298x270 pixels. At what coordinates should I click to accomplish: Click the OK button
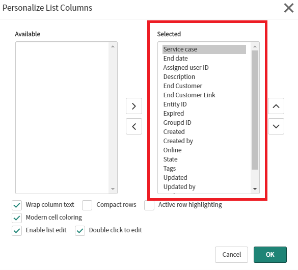click(270, 255)
